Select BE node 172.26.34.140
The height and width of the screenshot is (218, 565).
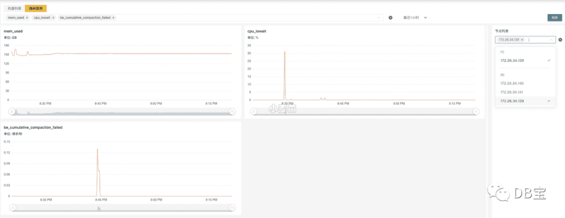pos(525,83)
